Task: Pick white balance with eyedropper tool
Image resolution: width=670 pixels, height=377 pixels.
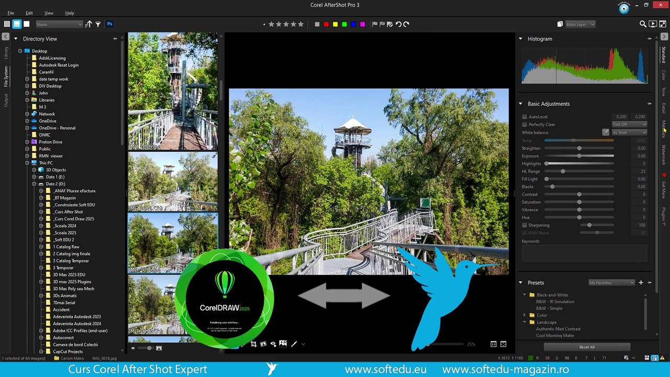Action: [606, 132]
